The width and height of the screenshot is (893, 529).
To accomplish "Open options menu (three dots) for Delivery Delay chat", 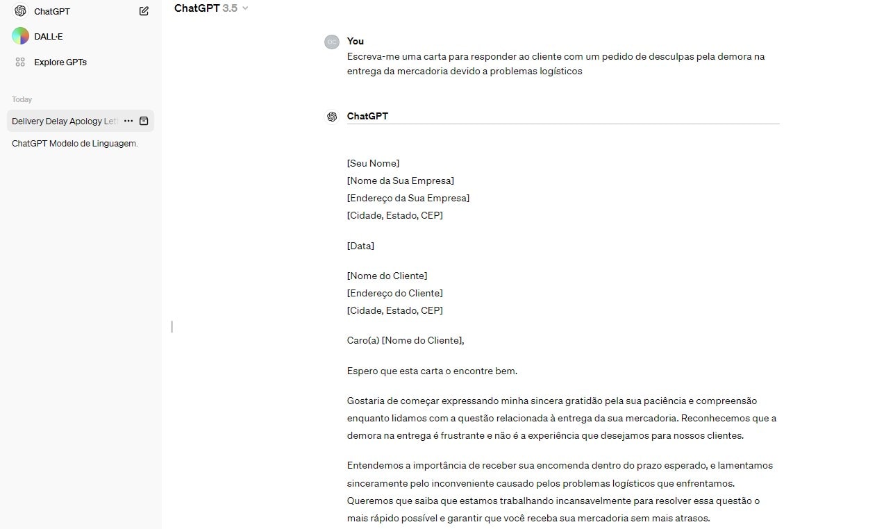I will [x=128, y=121].
